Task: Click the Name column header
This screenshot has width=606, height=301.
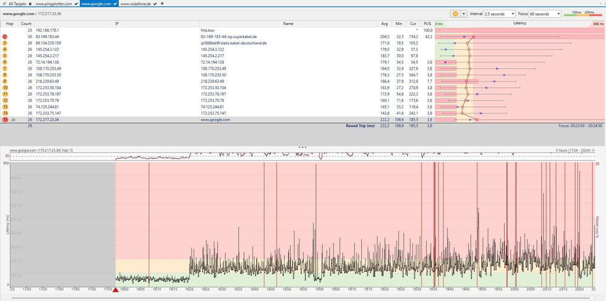Action: (288, 24)
